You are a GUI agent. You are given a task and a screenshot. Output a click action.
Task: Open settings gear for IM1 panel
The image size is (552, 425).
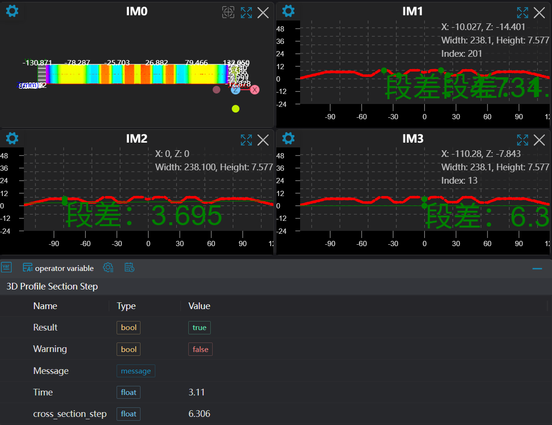pyautogui.click(x=288, y=11)
